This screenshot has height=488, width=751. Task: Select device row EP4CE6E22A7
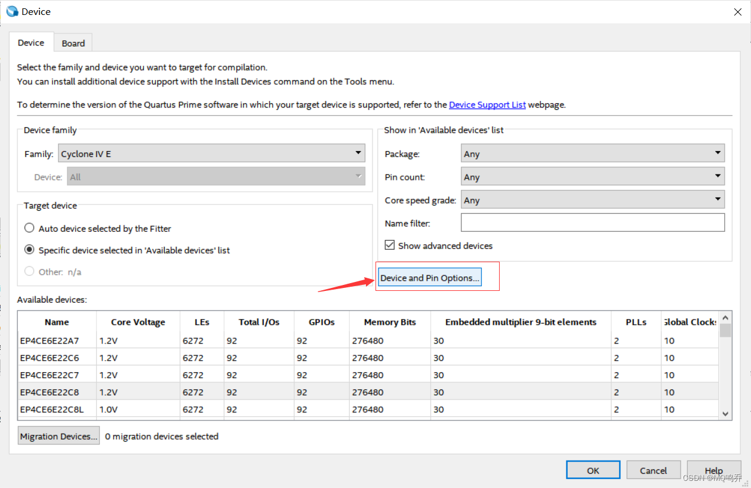coord(368,340)
